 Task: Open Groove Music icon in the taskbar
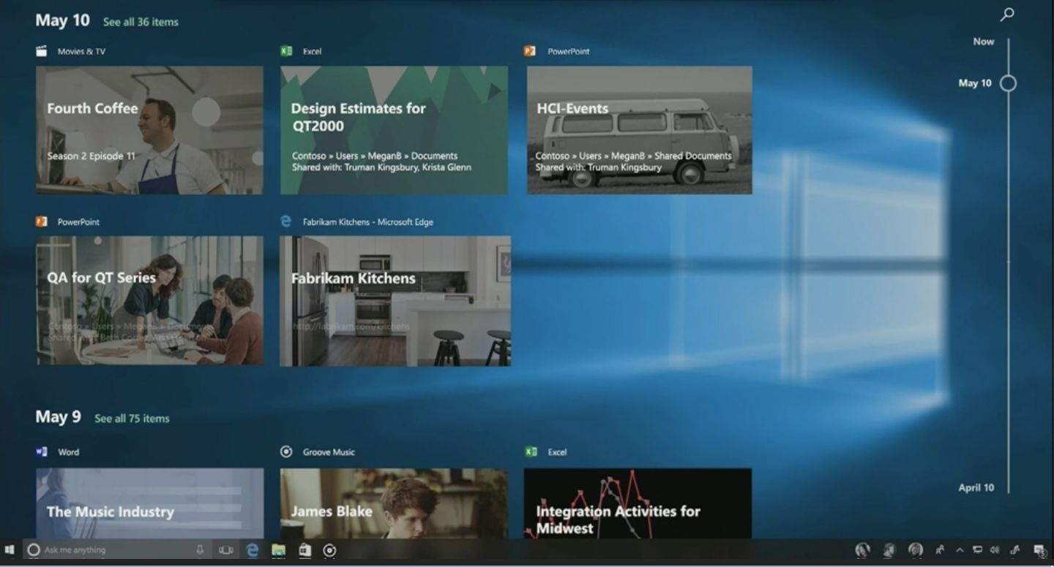coord(330,550)
